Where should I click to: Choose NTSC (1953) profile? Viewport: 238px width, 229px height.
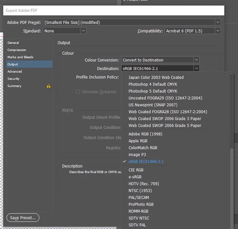pyautogui.click(x=175, y=190)
